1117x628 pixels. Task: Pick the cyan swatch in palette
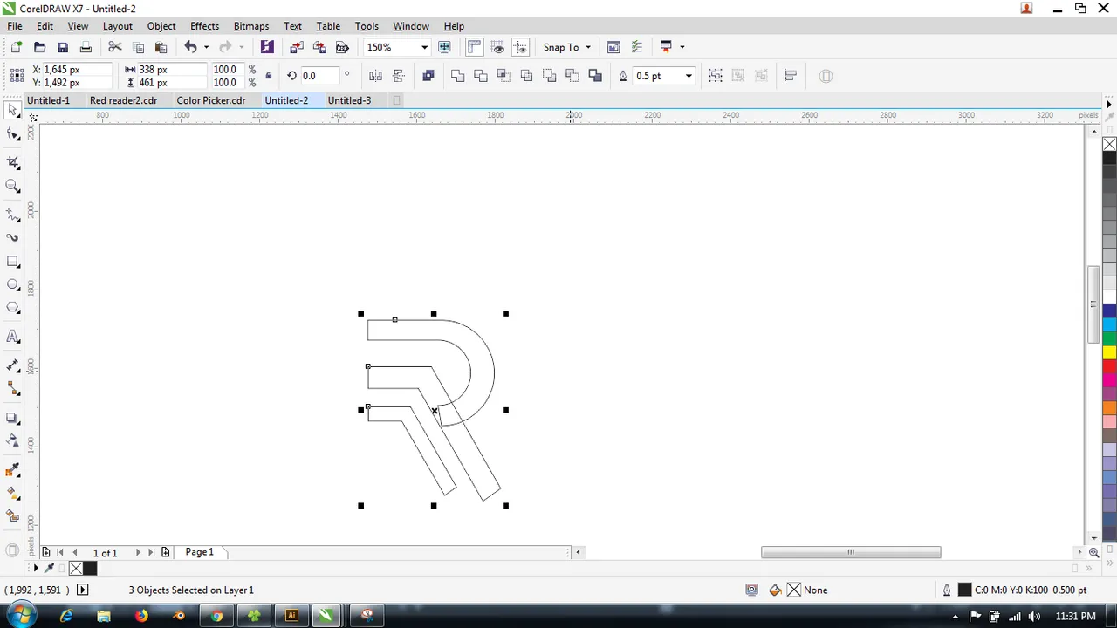pyautogui.click(x=1109, y=324)
